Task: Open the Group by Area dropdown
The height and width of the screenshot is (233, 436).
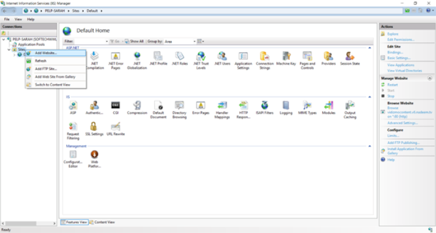Action: tap(180, 41)
